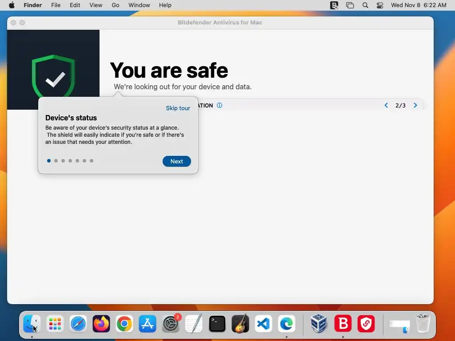Click the date and time in menu bar
455x341 pixels.
[x=419, y=5]
